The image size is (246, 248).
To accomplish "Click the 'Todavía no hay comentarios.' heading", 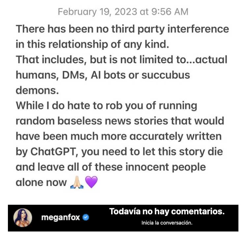I will pyautogui.click(x=167, y=211).
